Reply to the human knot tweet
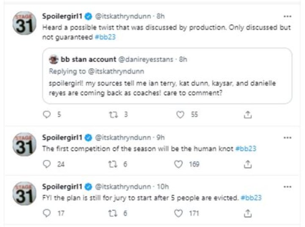The width and height of the screenshot is (305, 227). 47,164
